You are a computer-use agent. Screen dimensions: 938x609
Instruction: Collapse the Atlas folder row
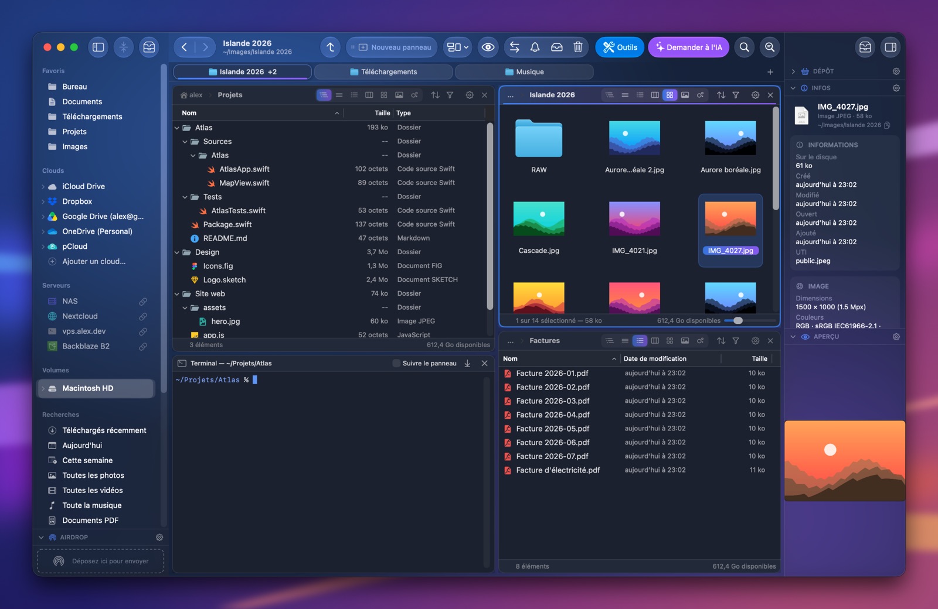click(177, 128)
